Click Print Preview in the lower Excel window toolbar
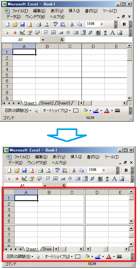 click(49, 170)
